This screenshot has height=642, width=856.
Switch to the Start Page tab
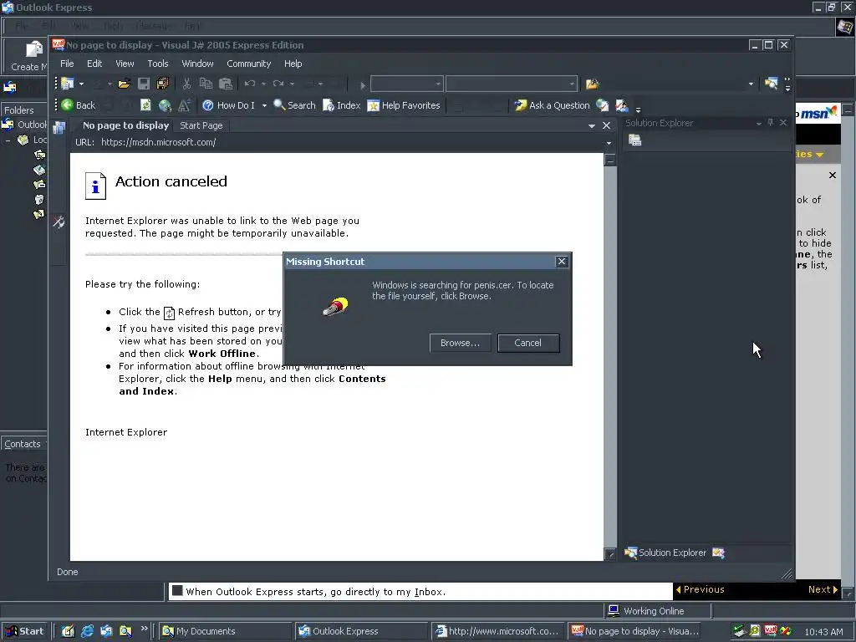[x=201, y=125]
